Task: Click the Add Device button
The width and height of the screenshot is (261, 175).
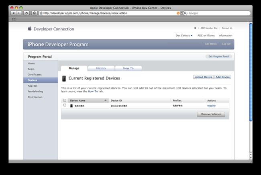Action: pyautogui.click(x=223, y=77)
